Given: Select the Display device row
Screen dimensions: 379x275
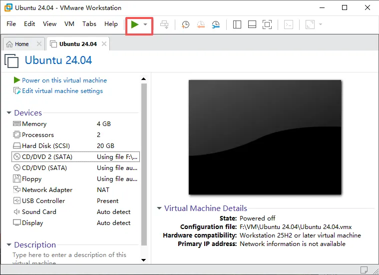Looking at the screenshot, I should tap(76, 223).
